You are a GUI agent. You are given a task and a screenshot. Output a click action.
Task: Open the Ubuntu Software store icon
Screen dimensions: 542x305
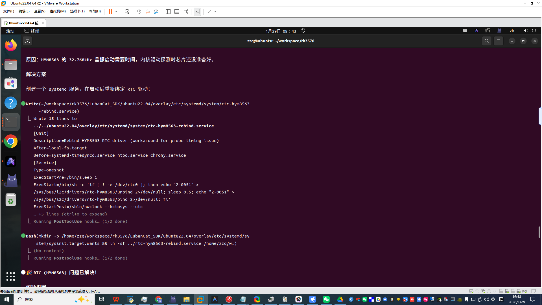[11, 84]
